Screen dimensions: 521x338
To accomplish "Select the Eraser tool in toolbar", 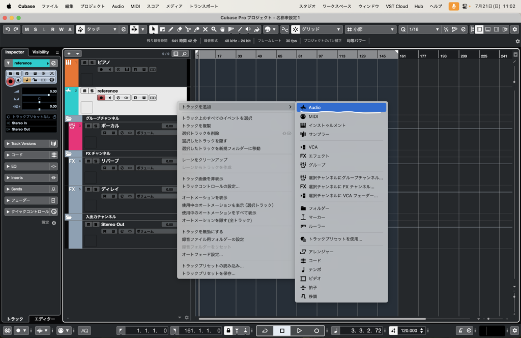I will (179, 29).
